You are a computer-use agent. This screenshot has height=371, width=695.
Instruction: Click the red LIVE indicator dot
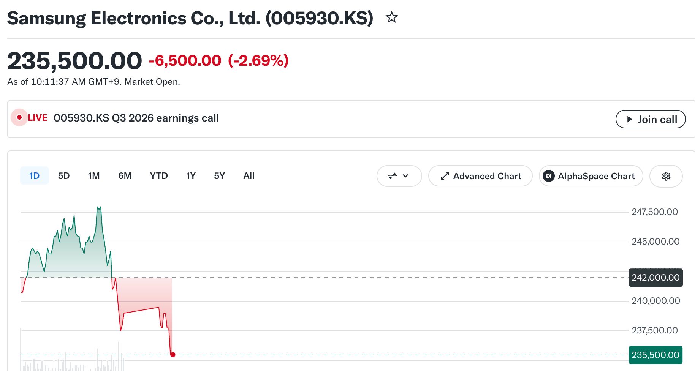coord(19,117)
